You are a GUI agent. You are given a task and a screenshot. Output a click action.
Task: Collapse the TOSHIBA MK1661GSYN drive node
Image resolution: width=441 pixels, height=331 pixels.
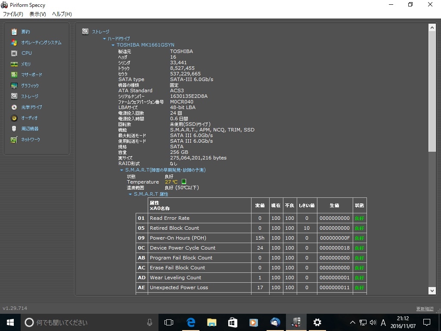click(113, 45)
